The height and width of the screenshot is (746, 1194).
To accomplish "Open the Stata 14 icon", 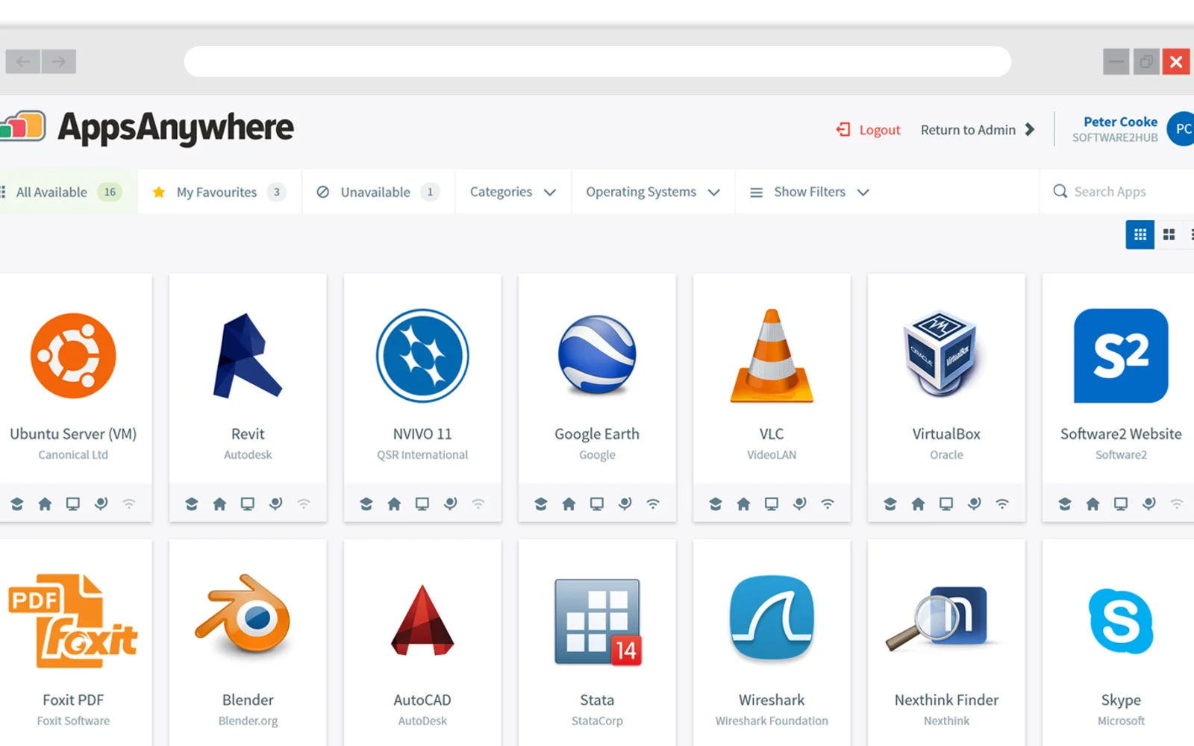I will (x=598, y=621).
